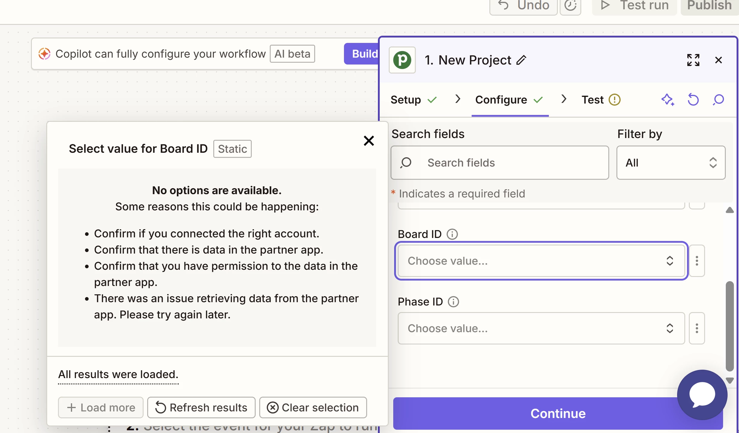Screen dimensions: 739x433
Task: Open the Phase ID three-dot options menu
Action: pyautogui.click(x=697, y=328)
